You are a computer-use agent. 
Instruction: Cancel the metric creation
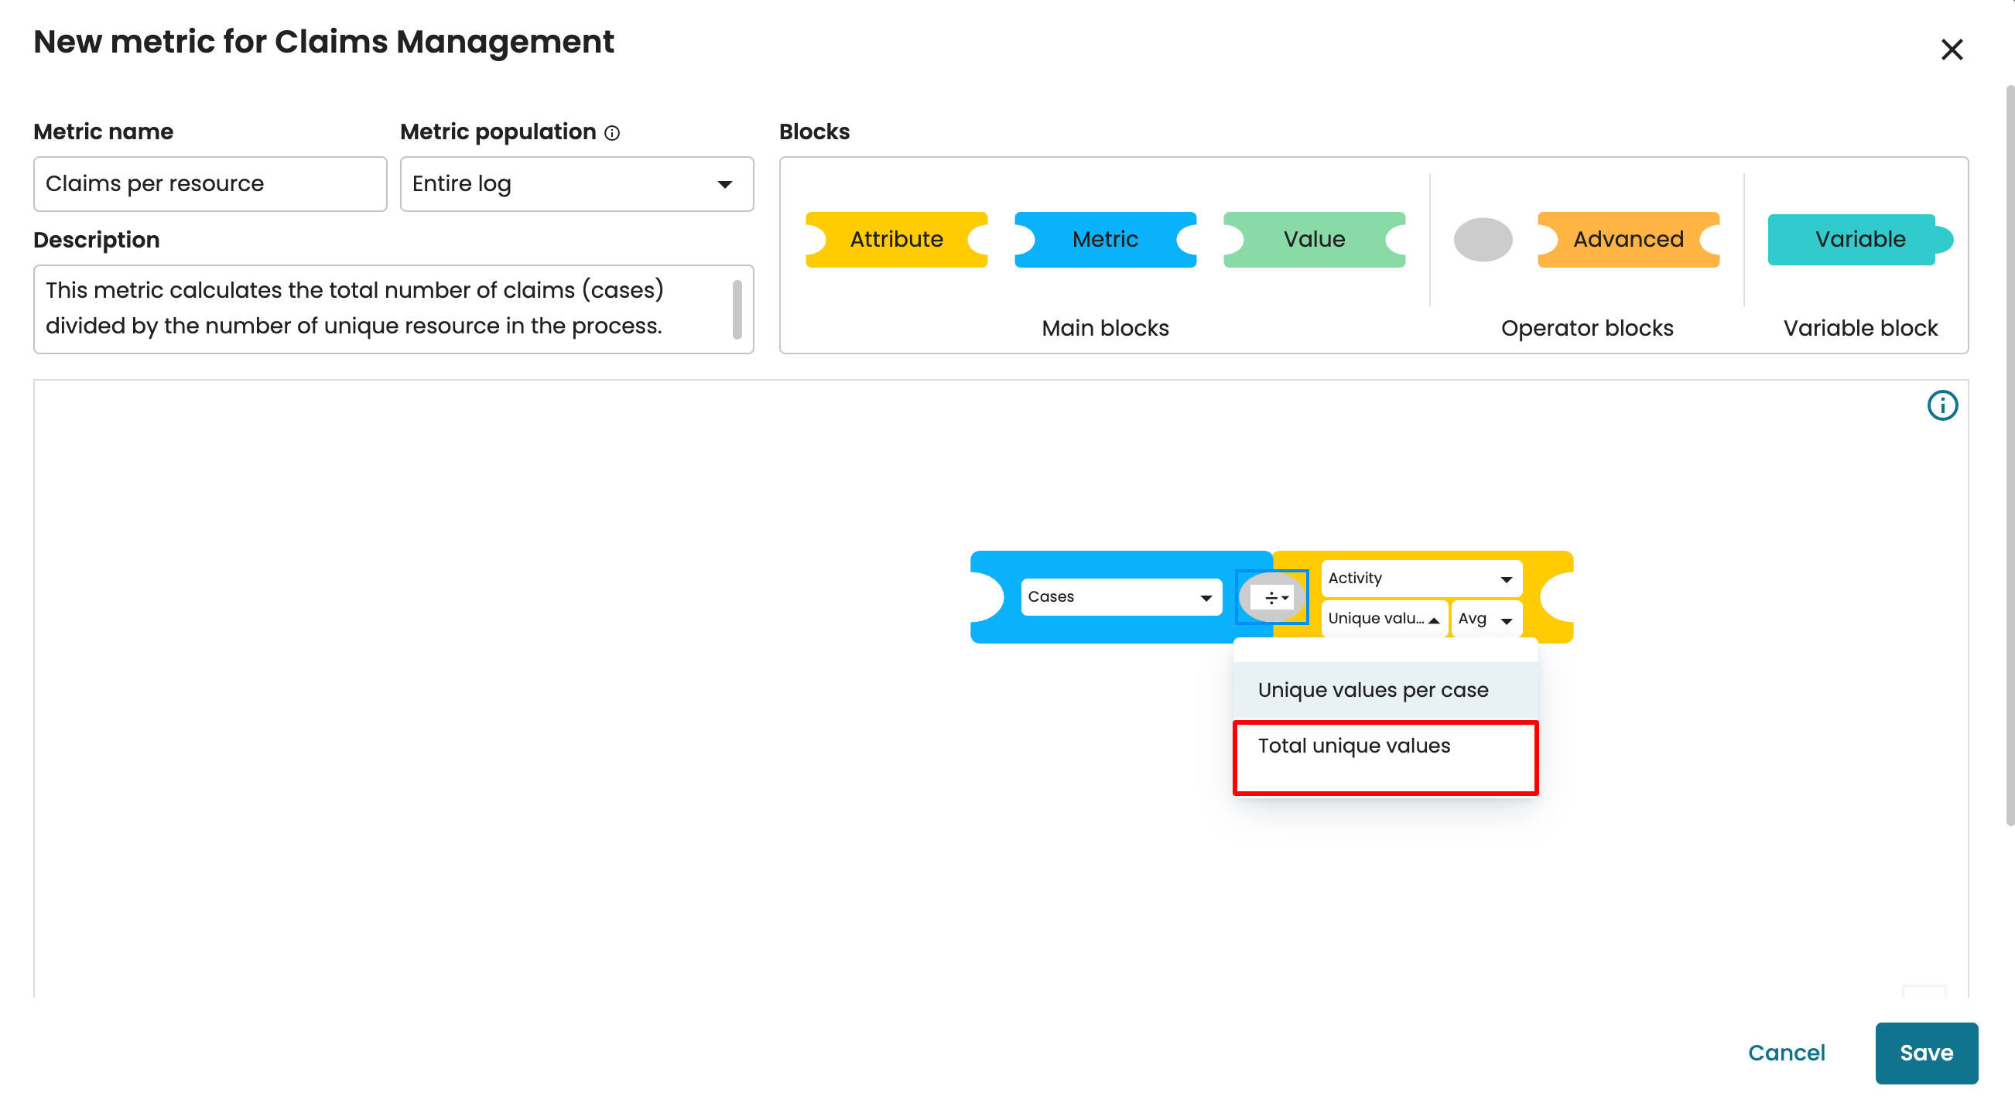1787,1053
